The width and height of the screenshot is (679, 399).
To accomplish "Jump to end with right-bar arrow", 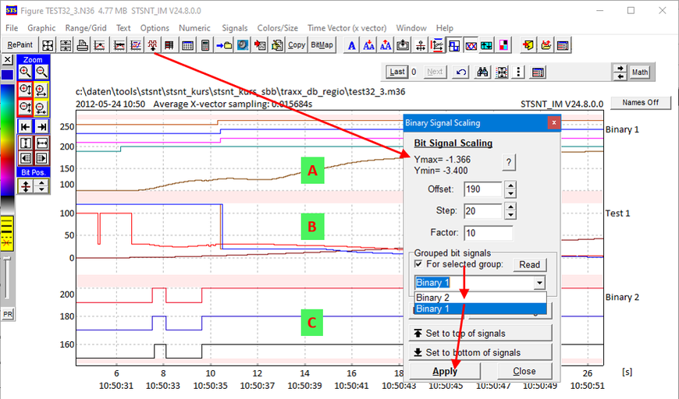I will [41, 127].
